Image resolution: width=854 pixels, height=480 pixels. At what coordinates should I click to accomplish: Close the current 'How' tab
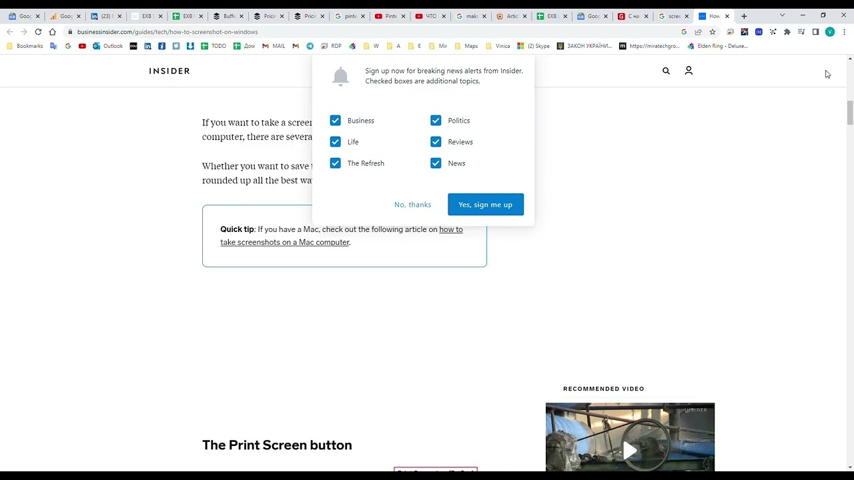pyautogui.click(x=727, y=16)
